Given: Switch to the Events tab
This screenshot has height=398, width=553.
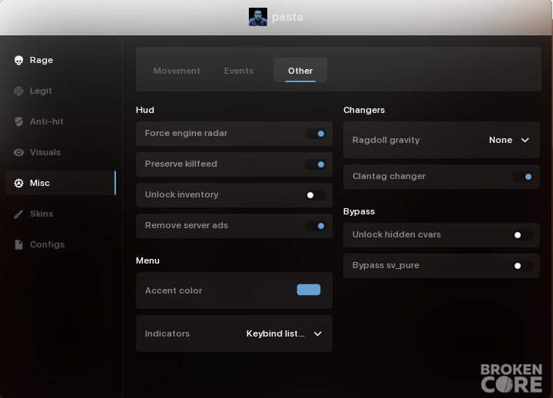Looking at the screenshot, I should (x=239, y=71).
